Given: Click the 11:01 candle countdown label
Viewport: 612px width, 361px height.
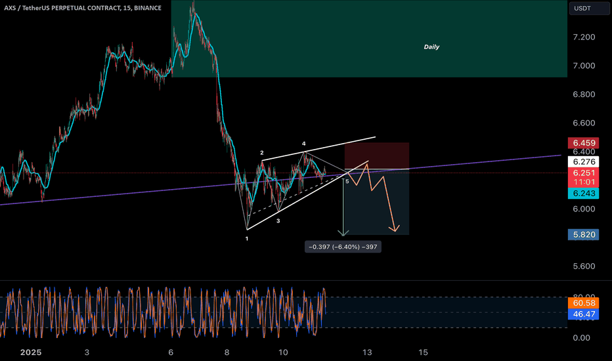Looking at the screenshot, I should [x=584, y=182].
